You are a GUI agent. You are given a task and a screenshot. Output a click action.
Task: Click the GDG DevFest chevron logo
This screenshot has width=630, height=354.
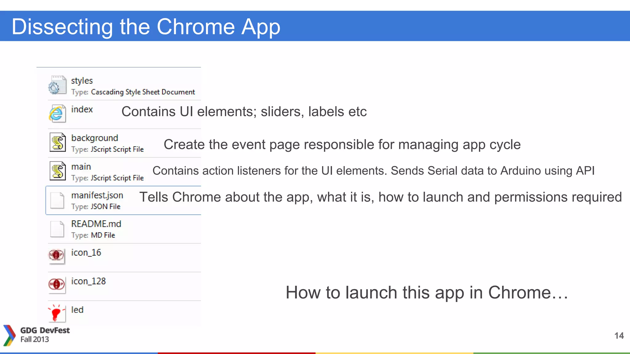(9, 335)
